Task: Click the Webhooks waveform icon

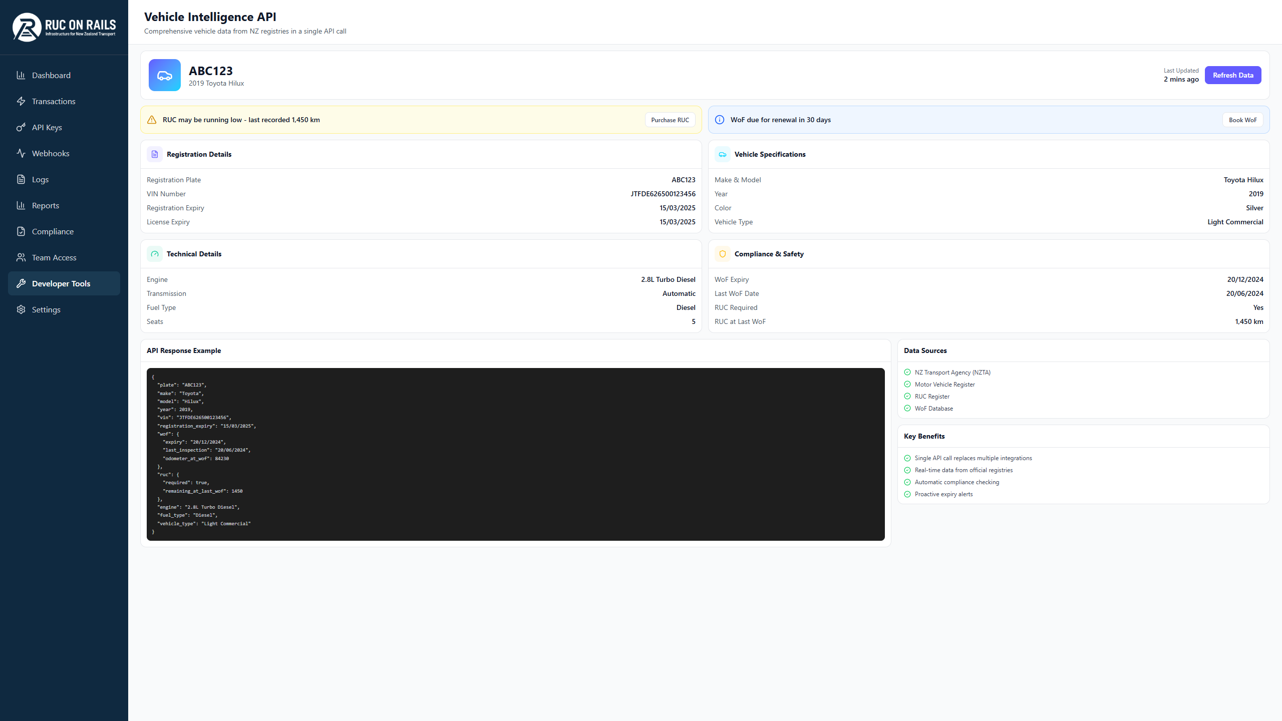Action: (x=21, y=153)
